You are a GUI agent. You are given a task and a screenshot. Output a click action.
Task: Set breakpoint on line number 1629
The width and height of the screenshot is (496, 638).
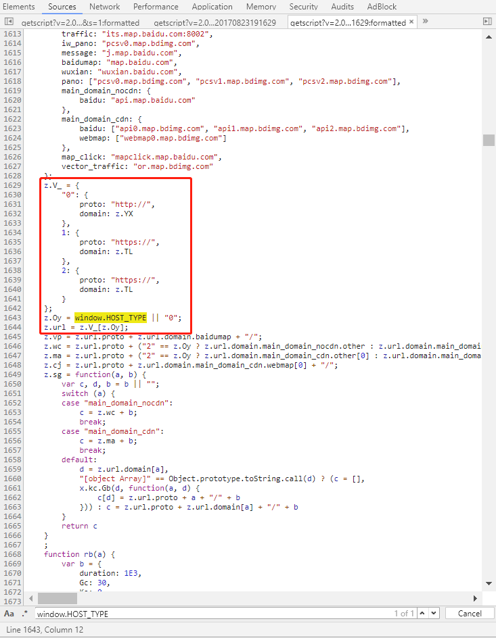(x=13, y=185)
